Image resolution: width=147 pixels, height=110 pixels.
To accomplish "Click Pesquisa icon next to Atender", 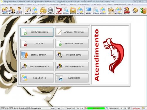I will pyautogui.click(x=66, y=11).
